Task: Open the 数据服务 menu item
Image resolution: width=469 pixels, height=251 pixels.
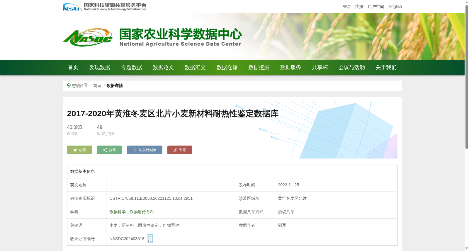Action: 290,67
